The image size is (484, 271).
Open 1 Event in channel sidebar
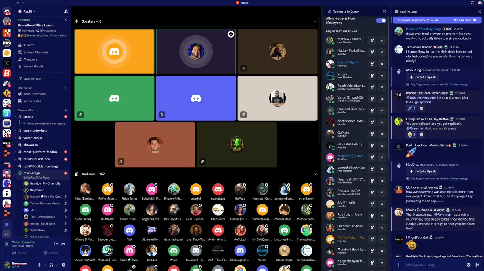(x=42, y=45)
